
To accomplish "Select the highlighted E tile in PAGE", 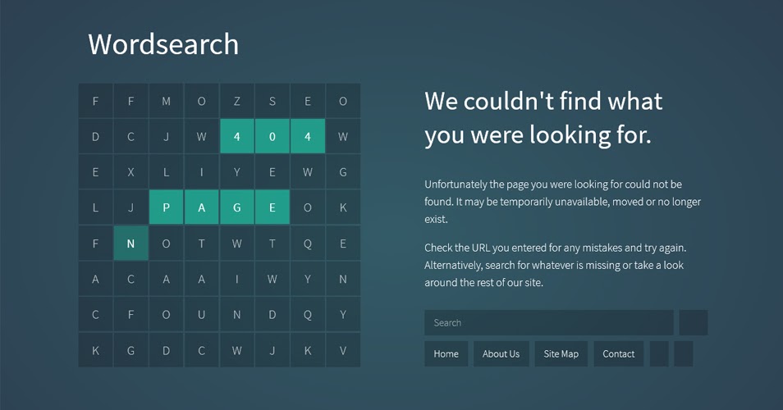I will [x=272, y=207].
